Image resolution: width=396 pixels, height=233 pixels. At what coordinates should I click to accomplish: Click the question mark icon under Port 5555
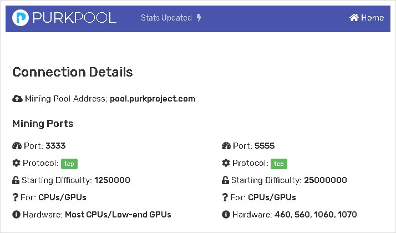pos(225,197)
